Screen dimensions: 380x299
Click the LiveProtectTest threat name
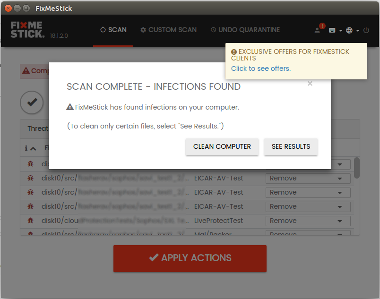(218, 221)
